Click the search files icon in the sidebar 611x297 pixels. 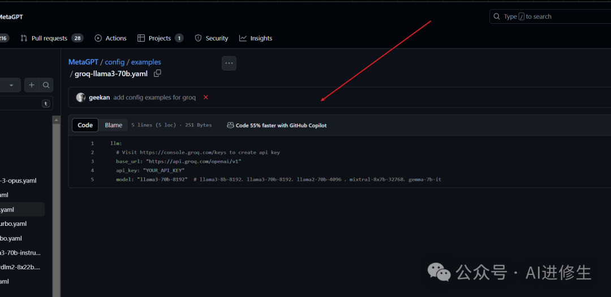tap(46, 85)
